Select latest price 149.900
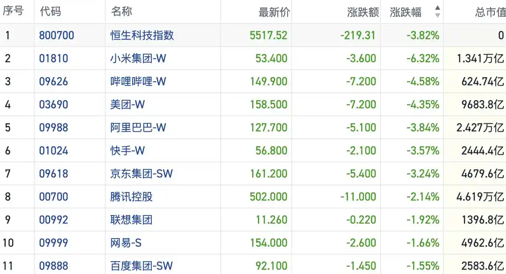Image resolution: width=506 pixels, height=274 pixels. (269, 82)
